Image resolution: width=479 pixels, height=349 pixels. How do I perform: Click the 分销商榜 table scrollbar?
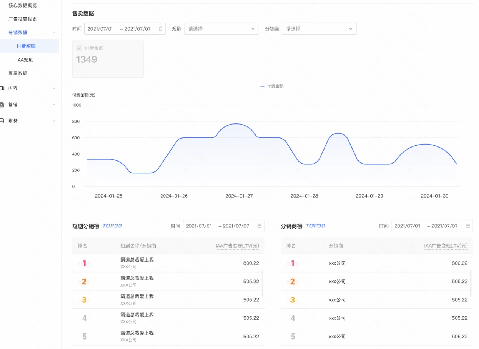point(471,283)
